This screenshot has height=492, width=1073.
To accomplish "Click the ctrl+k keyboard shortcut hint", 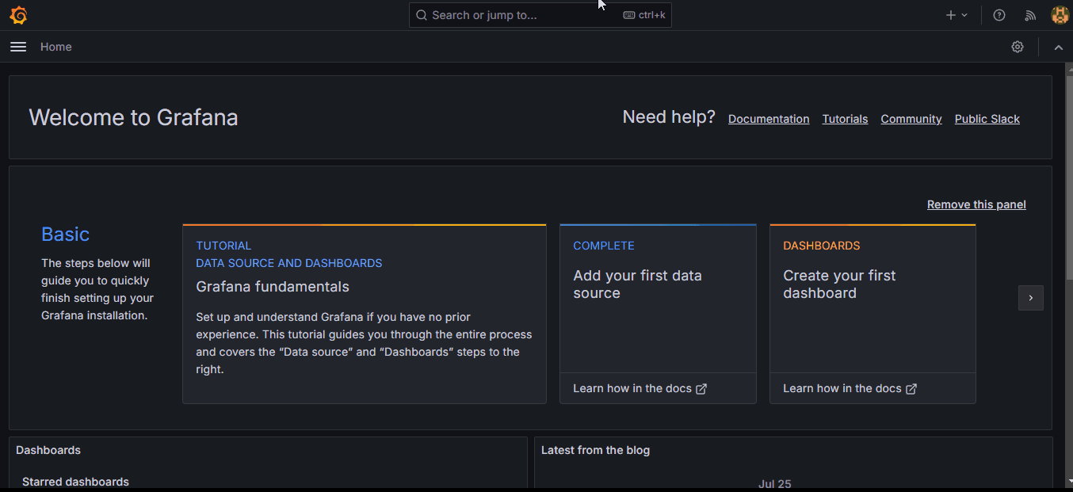I will coord(644,15).
